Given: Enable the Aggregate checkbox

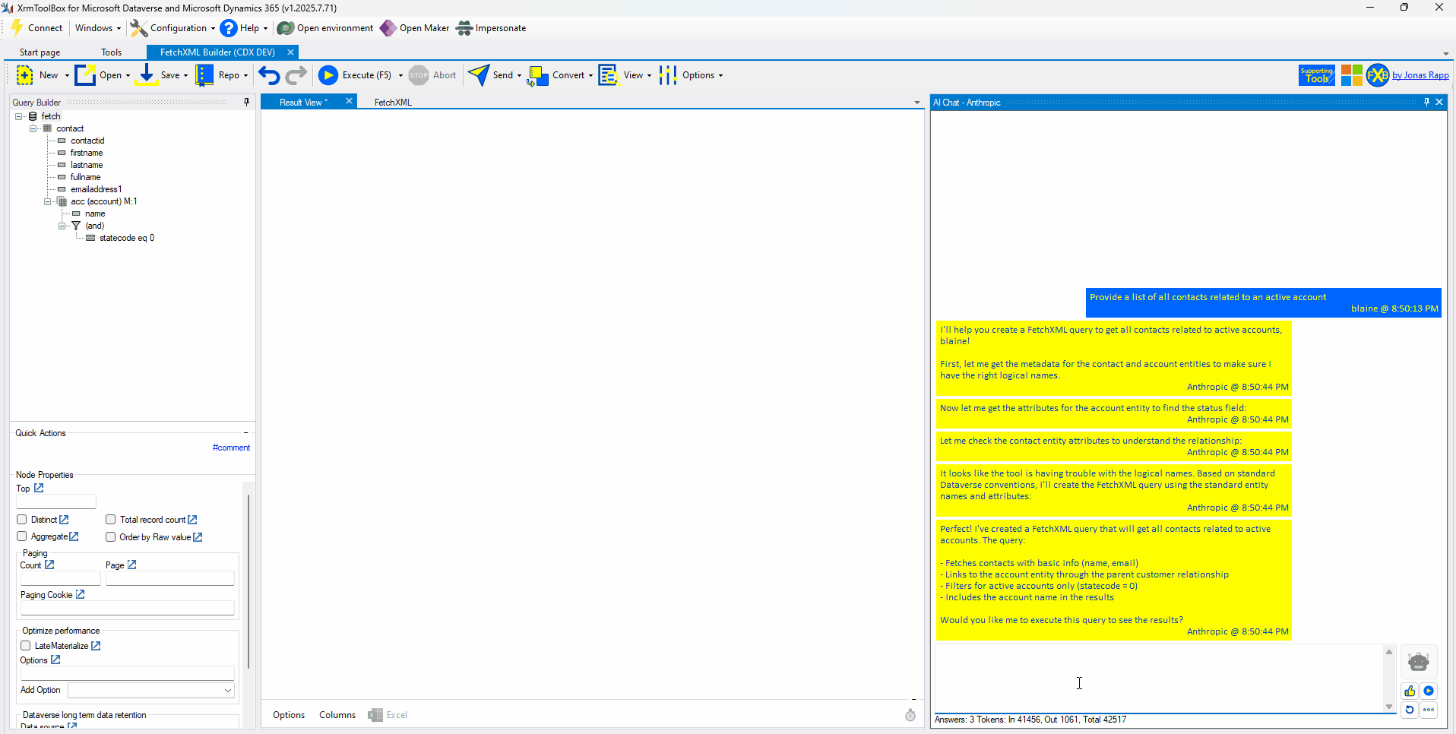Looking at the screenshot, I should click(22, 536).
